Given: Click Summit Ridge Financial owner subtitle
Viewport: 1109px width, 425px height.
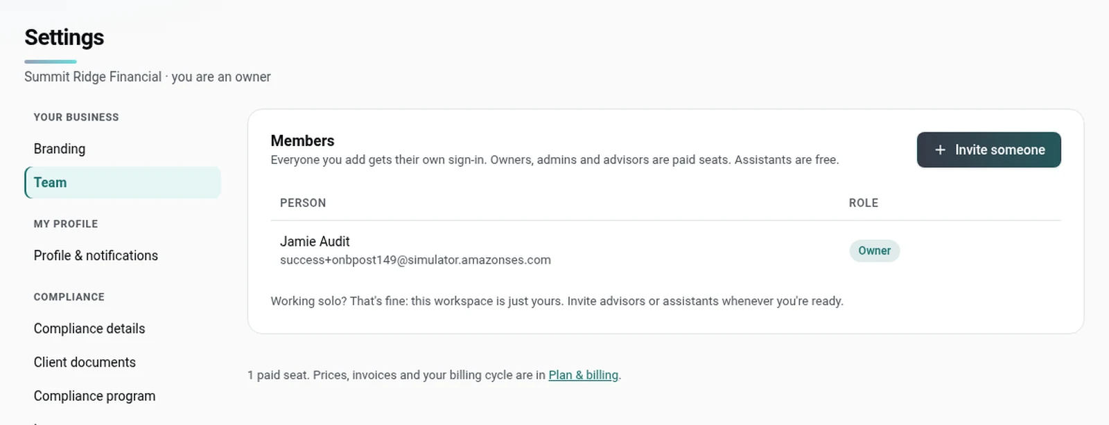Looking at the screenshot, I should tap(148, 77).
